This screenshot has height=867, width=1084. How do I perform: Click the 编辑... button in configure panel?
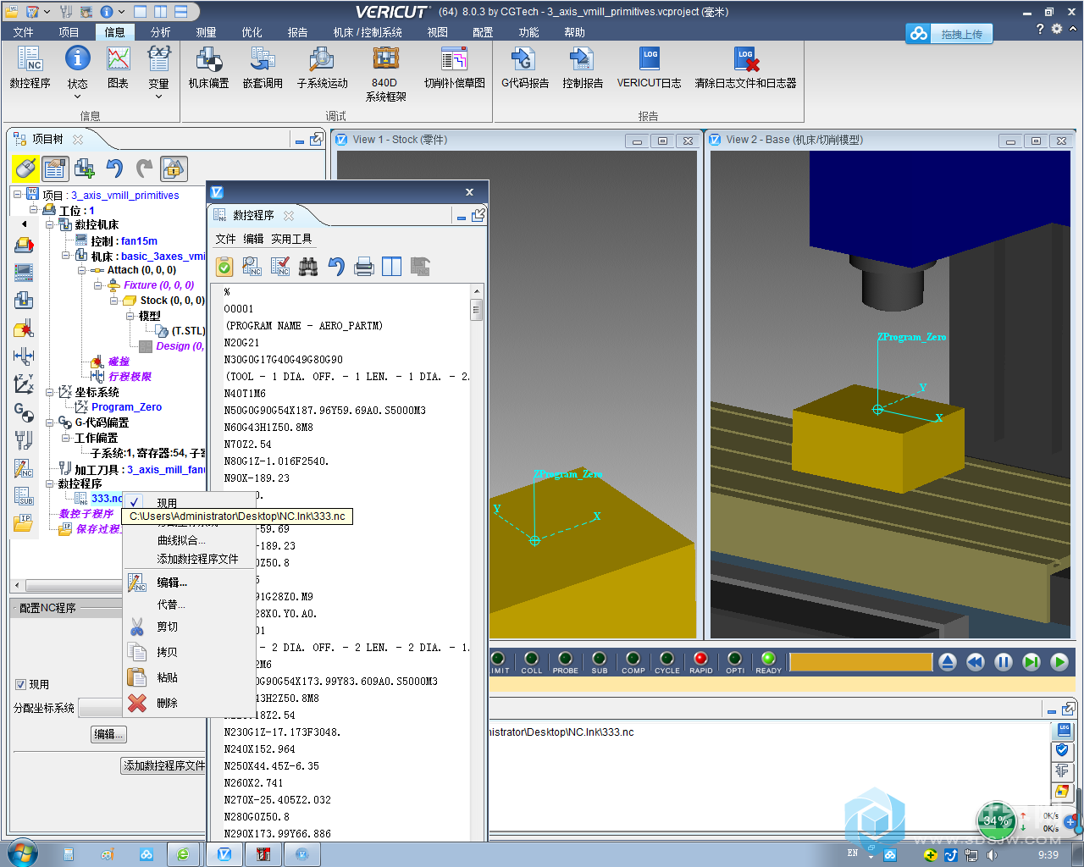[x=108, y=734]
